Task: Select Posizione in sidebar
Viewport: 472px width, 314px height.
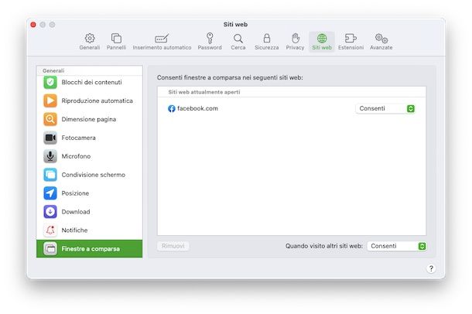Action: (90, 193)
